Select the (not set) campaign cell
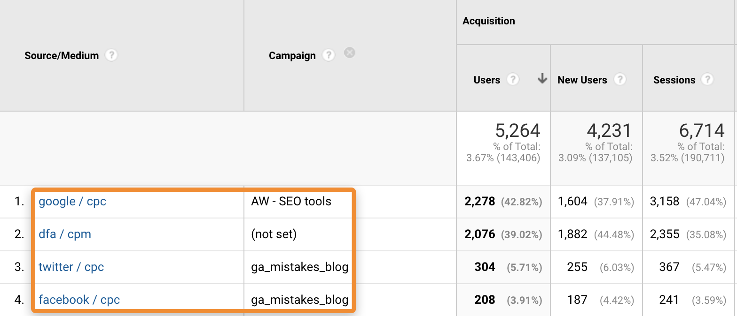737x316 pixels. tap(274, 234)
